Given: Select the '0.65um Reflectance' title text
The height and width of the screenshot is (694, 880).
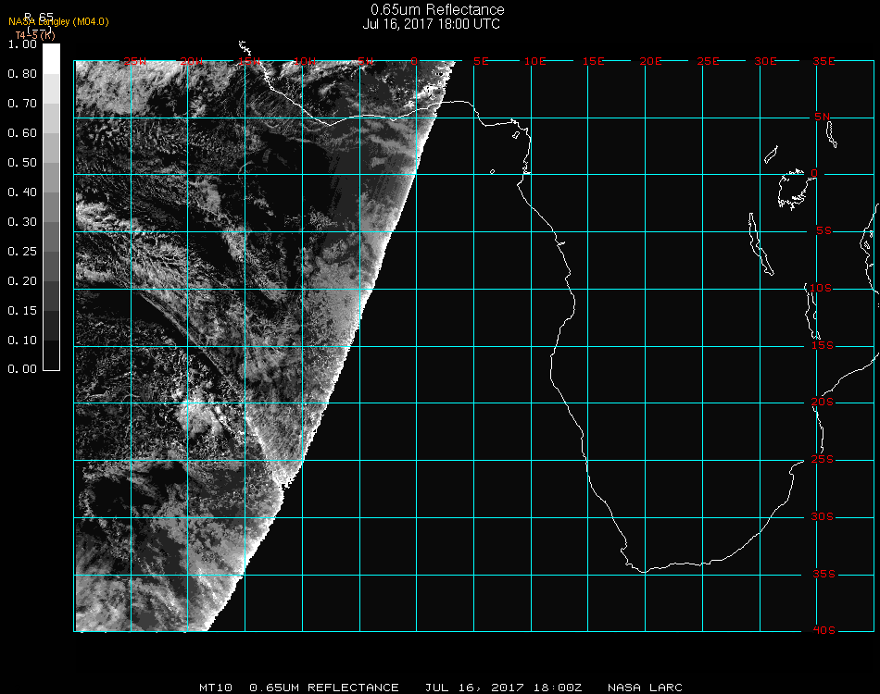Looking at the screenshot, I should [437, 10].
